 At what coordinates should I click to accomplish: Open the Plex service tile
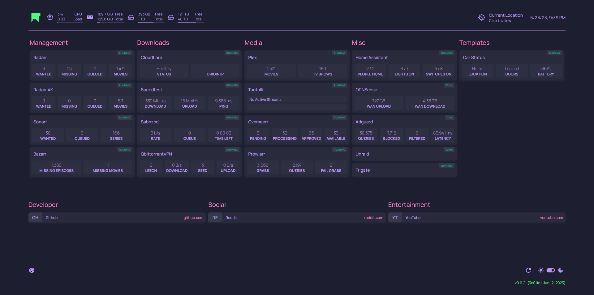click(252, 58)
